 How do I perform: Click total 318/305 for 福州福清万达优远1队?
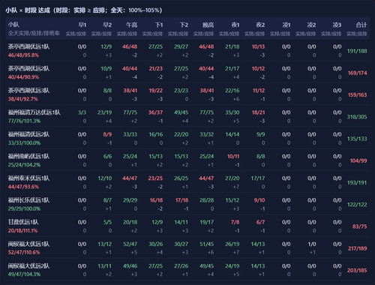[x=357, y=117]
